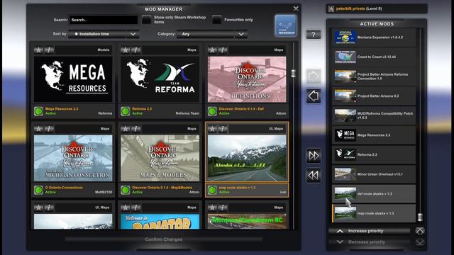454x255 pixels.
Task: Info icon on map route alaska card
Action: (x=223, y=129)
